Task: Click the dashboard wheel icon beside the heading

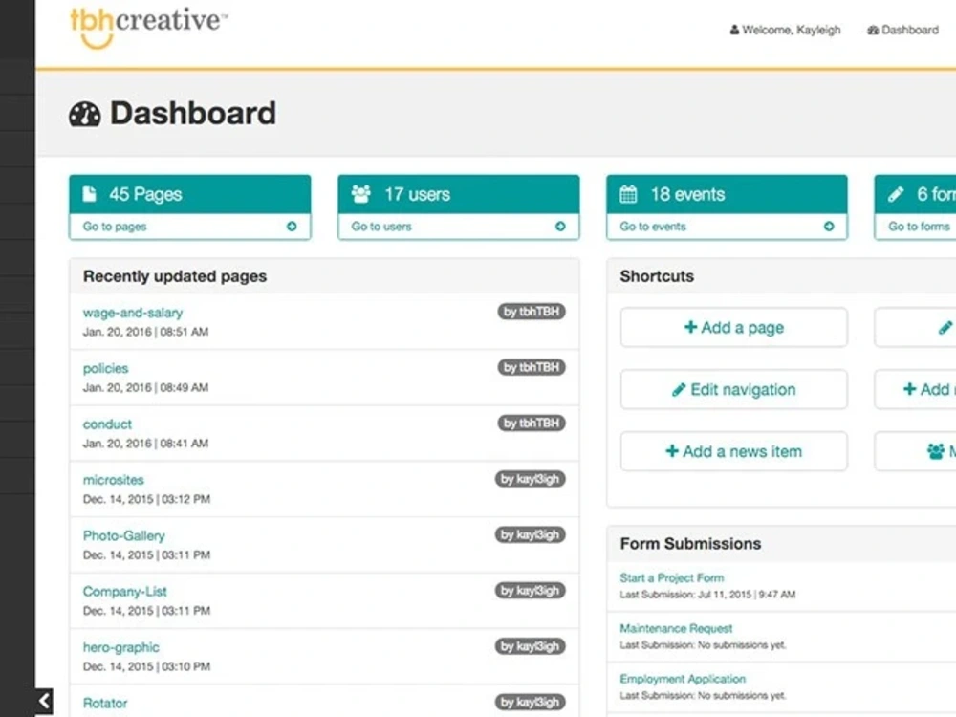Action: tap(84, 114)
